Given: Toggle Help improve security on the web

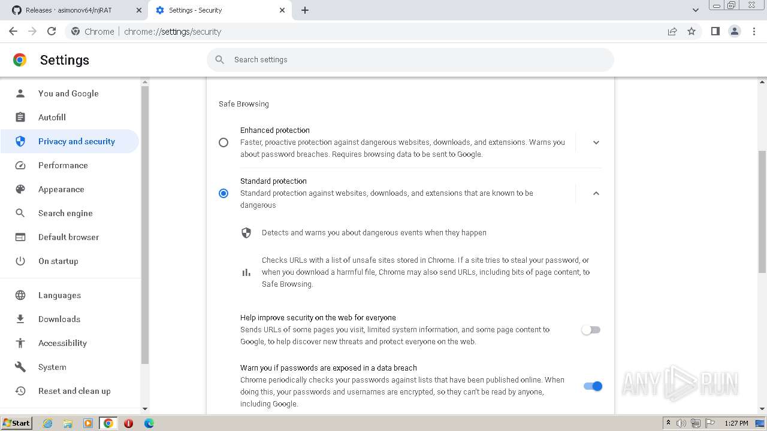Looking at the screenshot, I should [591, 330].
